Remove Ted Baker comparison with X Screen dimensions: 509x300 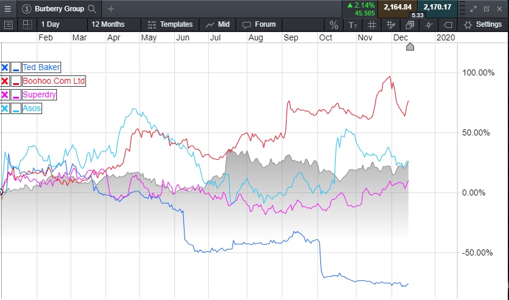pos(5,68)
